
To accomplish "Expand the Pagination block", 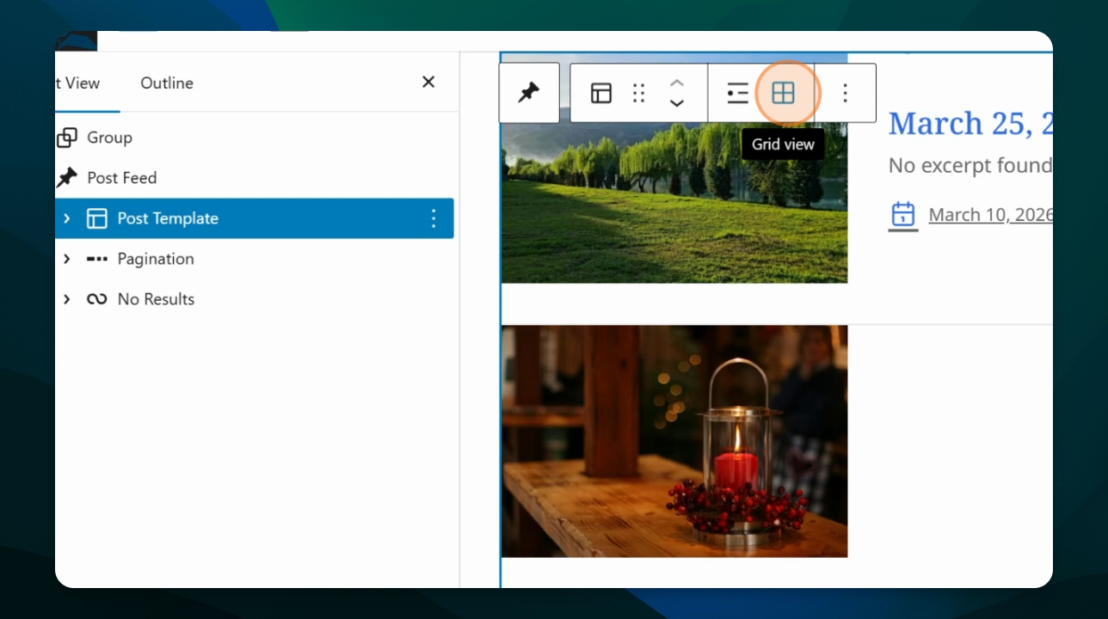I will coord(67,259).
